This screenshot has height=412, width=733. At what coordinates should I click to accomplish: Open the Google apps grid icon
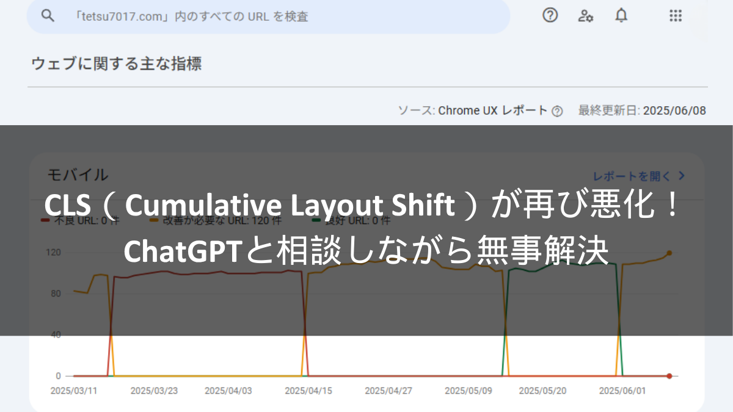[x=675, y=16]
